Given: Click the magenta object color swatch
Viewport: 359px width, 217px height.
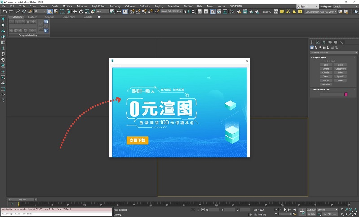Looking at the screenshot, I should tap(346, 94).
